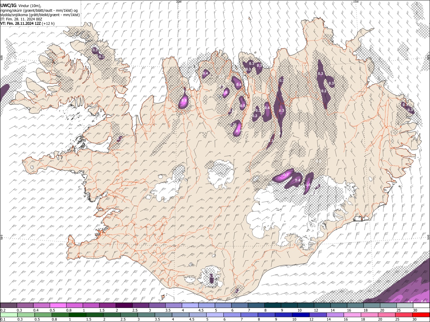The width and height of the screenshot is (430, 322).
Task: Select the lavender top-row swatch starting at 4
Action: (190, 305)
